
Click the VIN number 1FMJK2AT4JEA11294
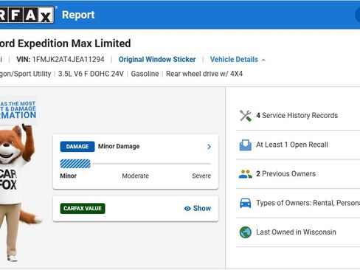[69, 60]
